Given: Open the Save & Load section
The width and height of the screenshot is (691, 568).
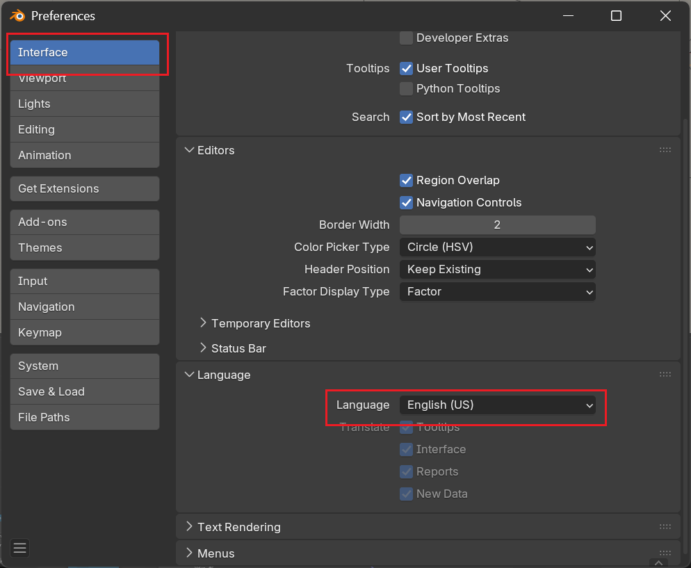Looking at the screenshot, I should (85, 391).
